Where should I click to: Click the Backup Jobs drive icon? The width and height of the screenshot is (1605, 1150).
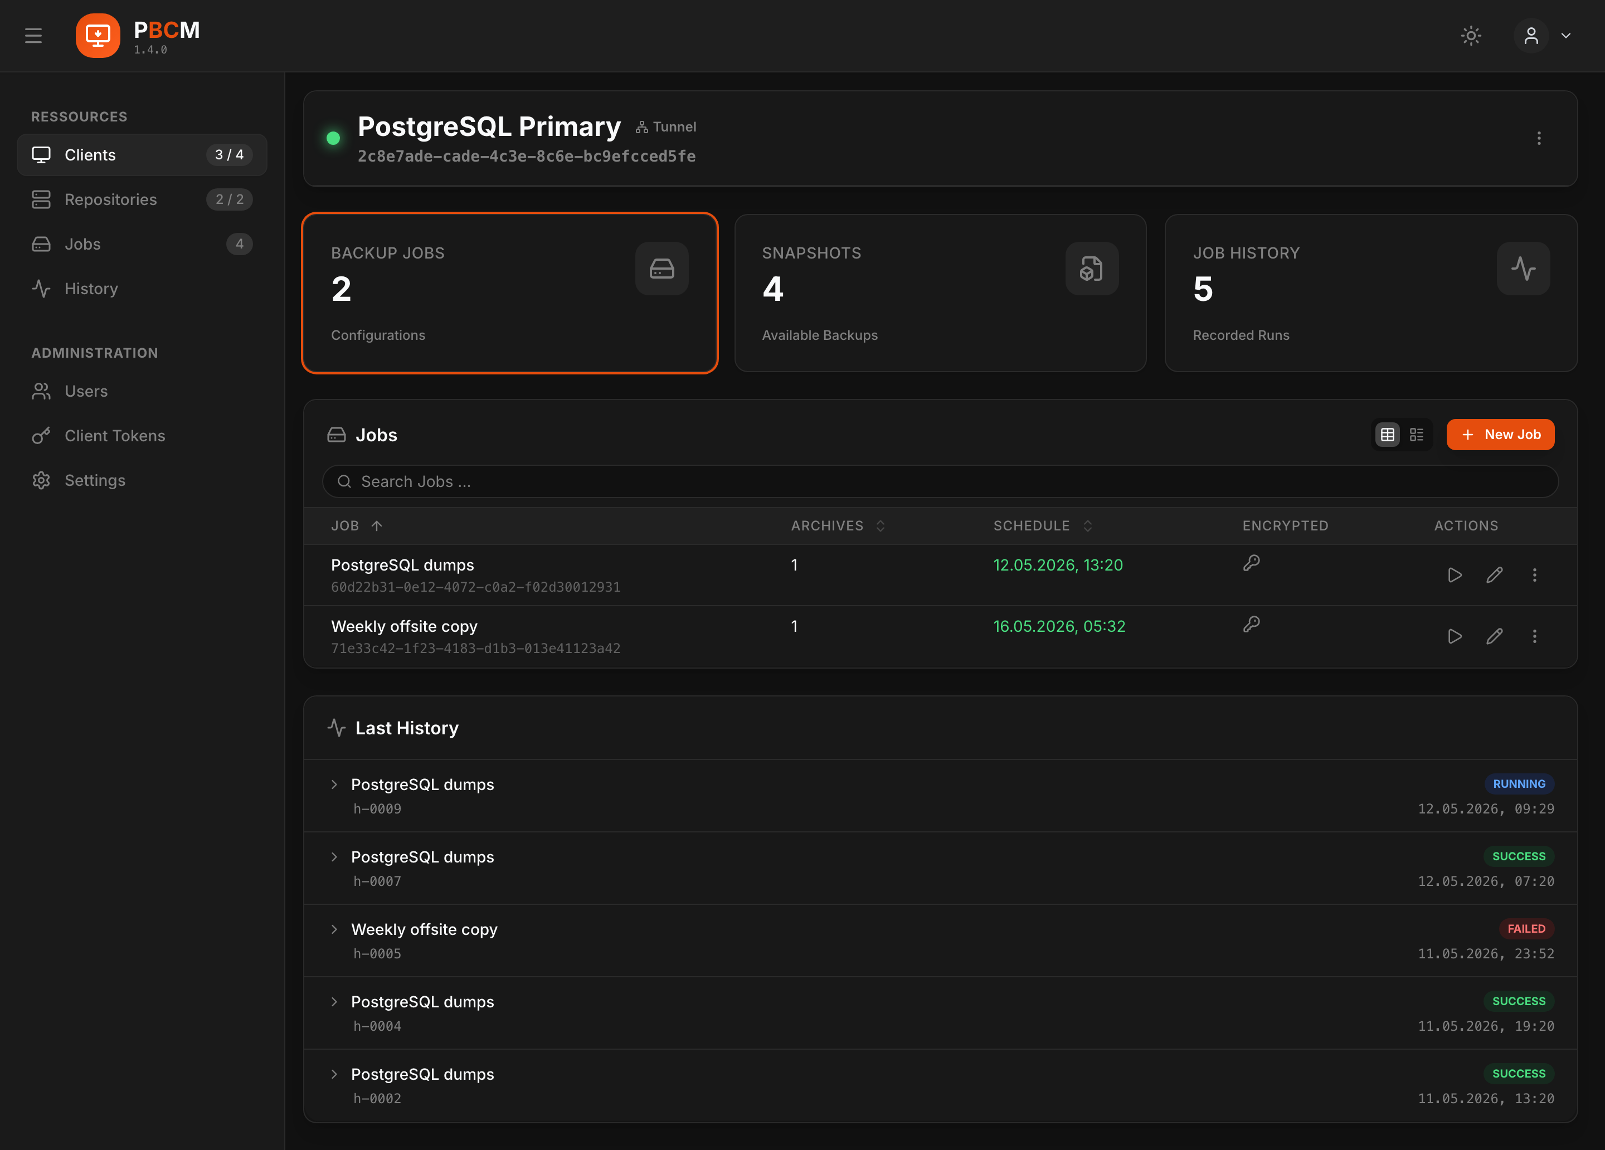662,268
